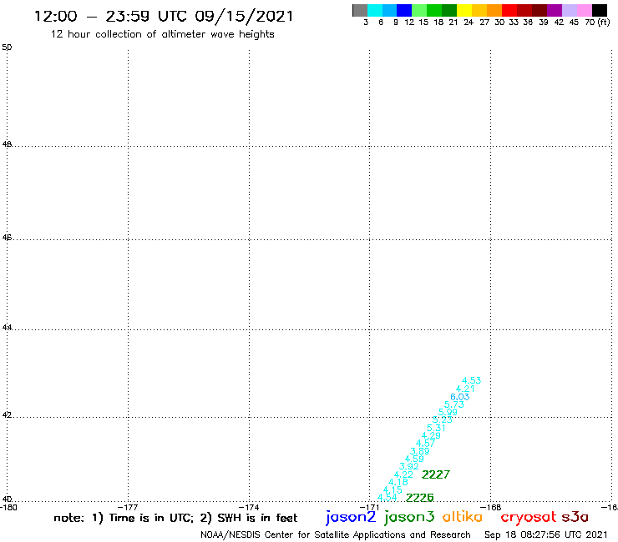Click the wave height value 4.59

(414, 459)
